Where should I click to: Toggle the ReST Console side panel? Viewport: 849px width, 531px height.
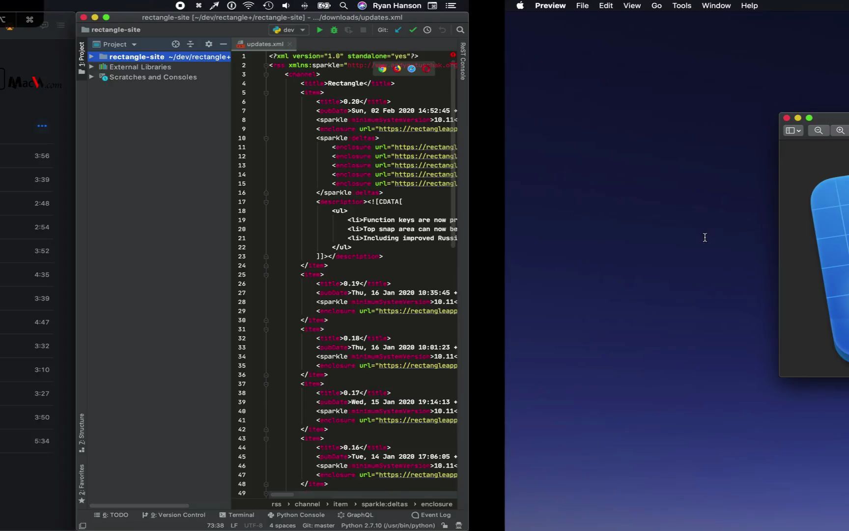coord(463,61)
